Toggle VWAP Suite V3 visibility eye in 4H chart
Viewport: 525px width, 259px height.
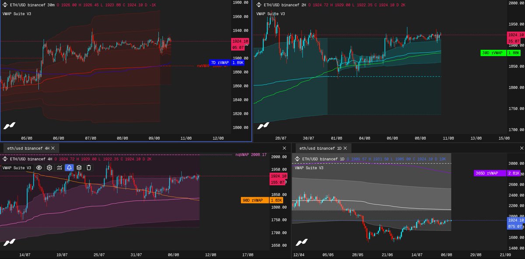tap(39, 168)
